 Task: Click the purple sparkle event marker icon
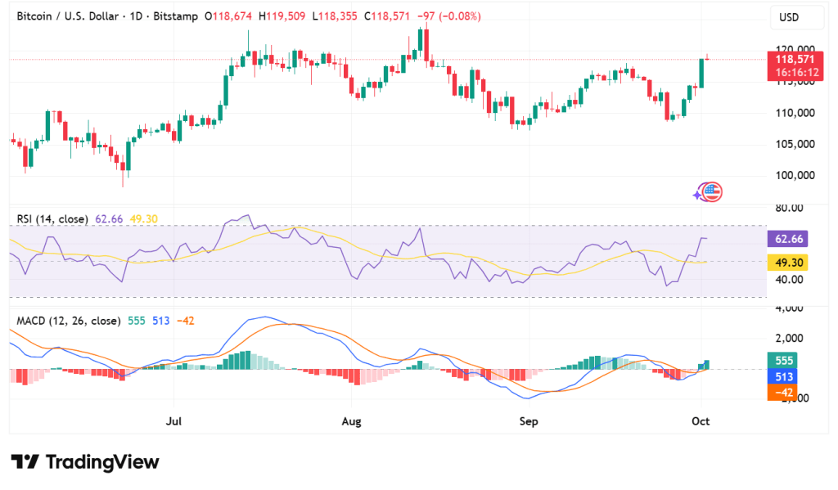point(697,195)
